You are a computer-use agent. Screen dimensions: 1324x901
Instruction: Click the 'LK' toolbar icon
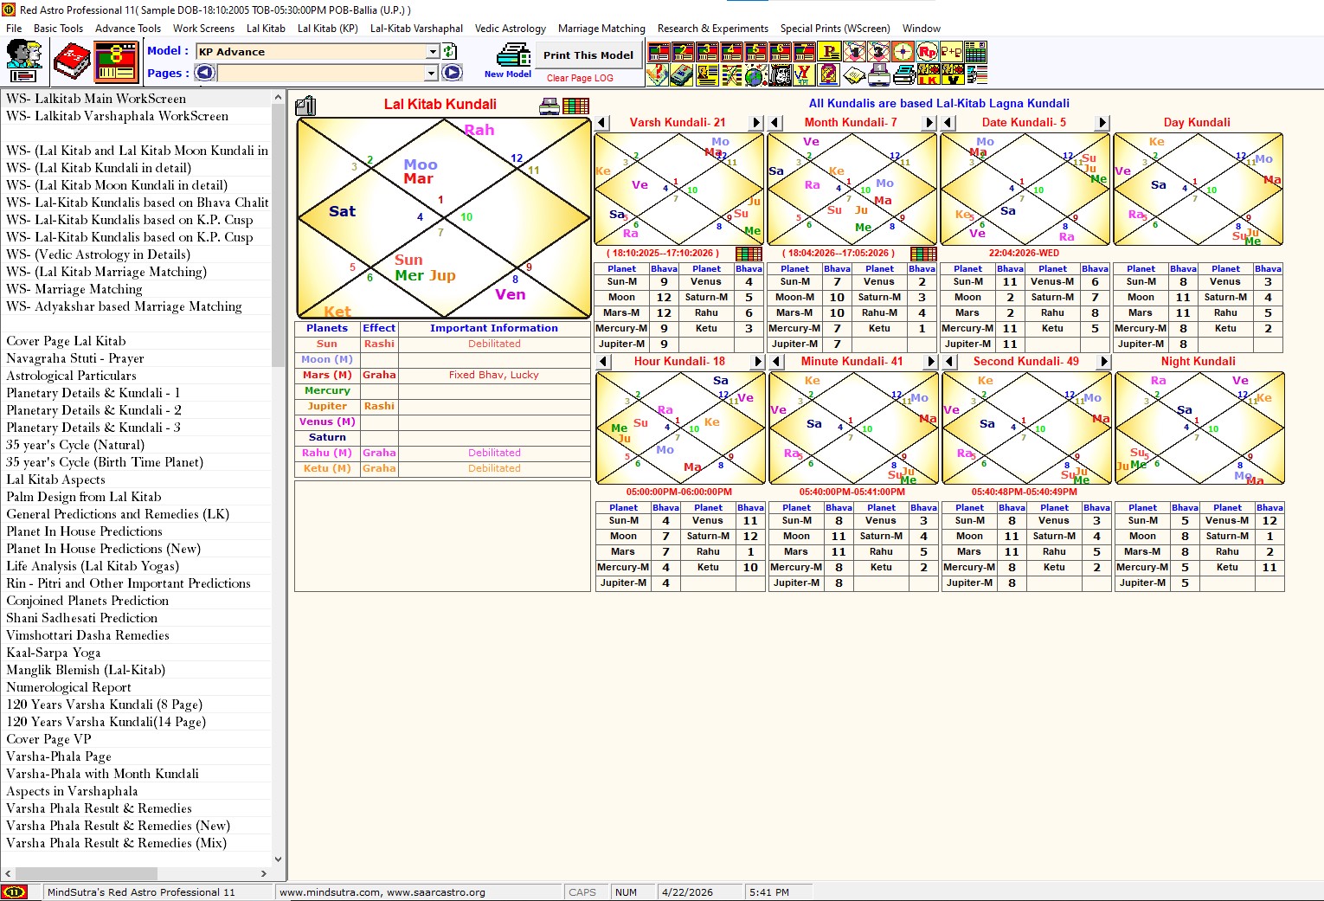[x=929, y=74]
